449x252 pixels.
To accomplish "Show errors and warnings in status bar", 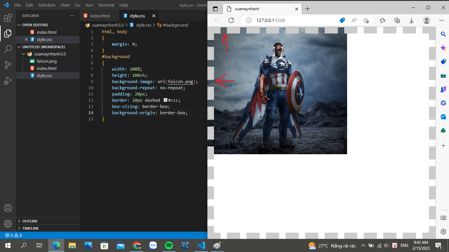I will pyautogui.click(x=13, y=235).
